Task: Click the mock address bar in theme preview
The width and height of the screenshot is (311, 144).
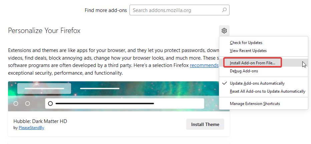Action: coord(124,104)
